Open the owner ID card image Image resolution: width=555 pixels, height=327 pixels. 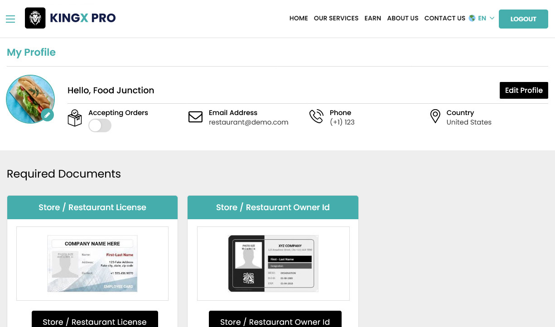[x=273, y=264]
